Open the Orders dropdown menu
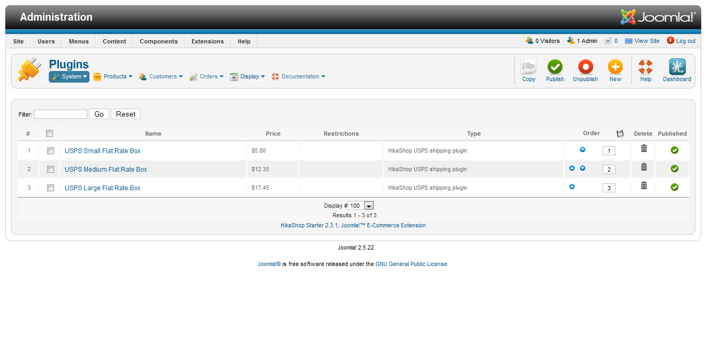706x337 pixels. 207,77
